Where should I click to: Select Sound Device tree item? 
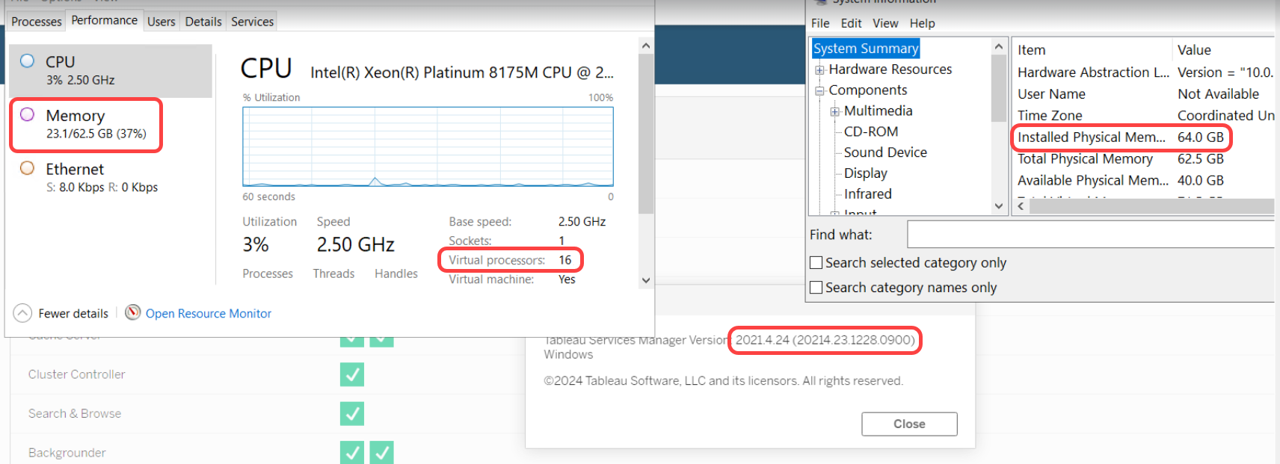[885, 152]
